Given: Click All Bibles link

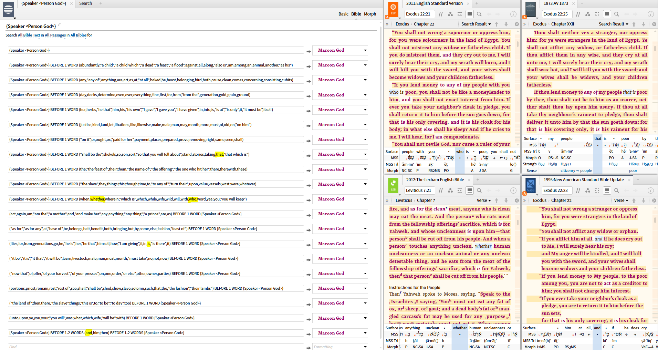Looking at the screenshot, I should point(79,35).
